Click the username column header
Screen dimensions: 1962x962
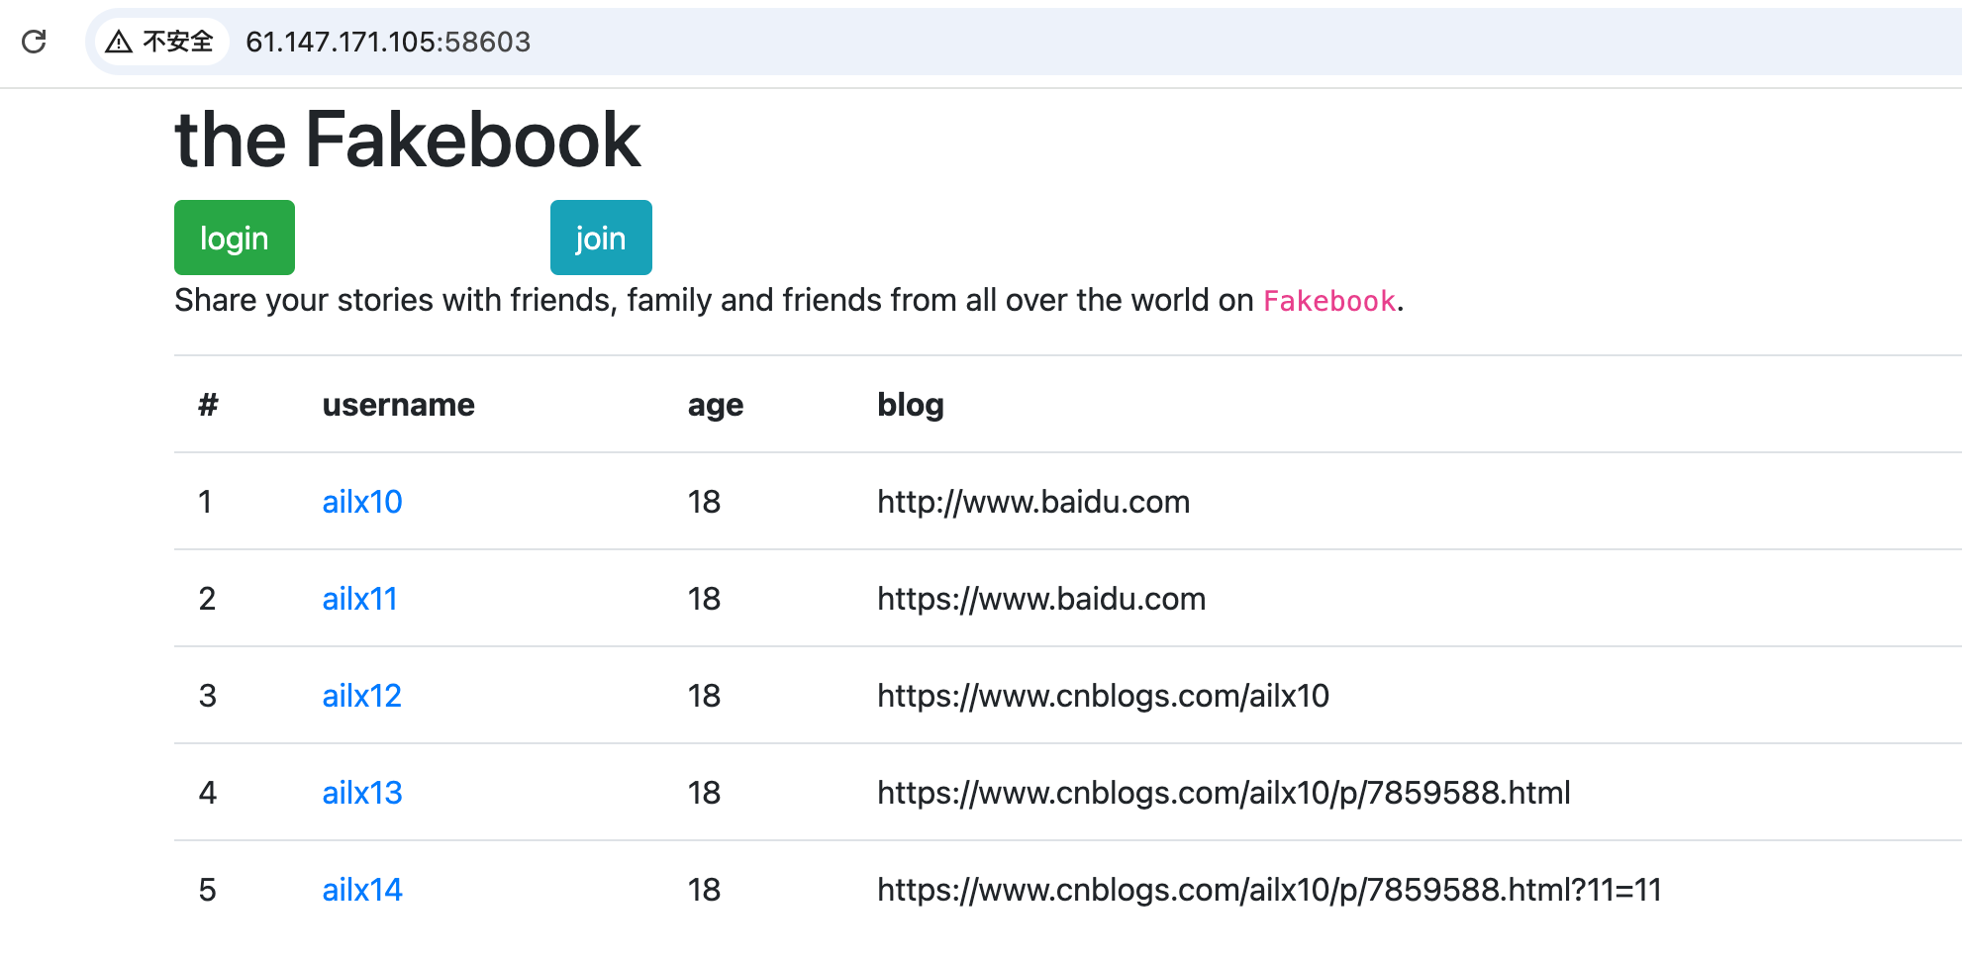click(398, 405)
